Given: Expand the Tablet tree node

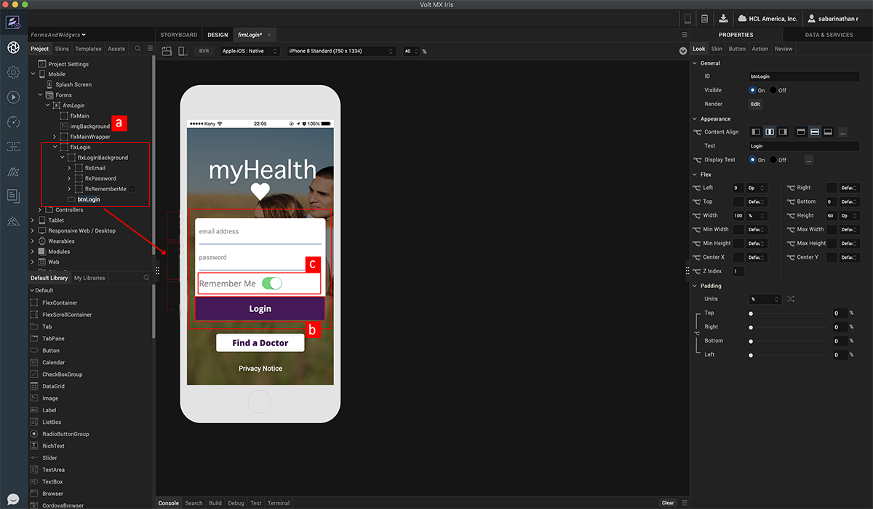Looking at the screenshot, I should 33,220.
